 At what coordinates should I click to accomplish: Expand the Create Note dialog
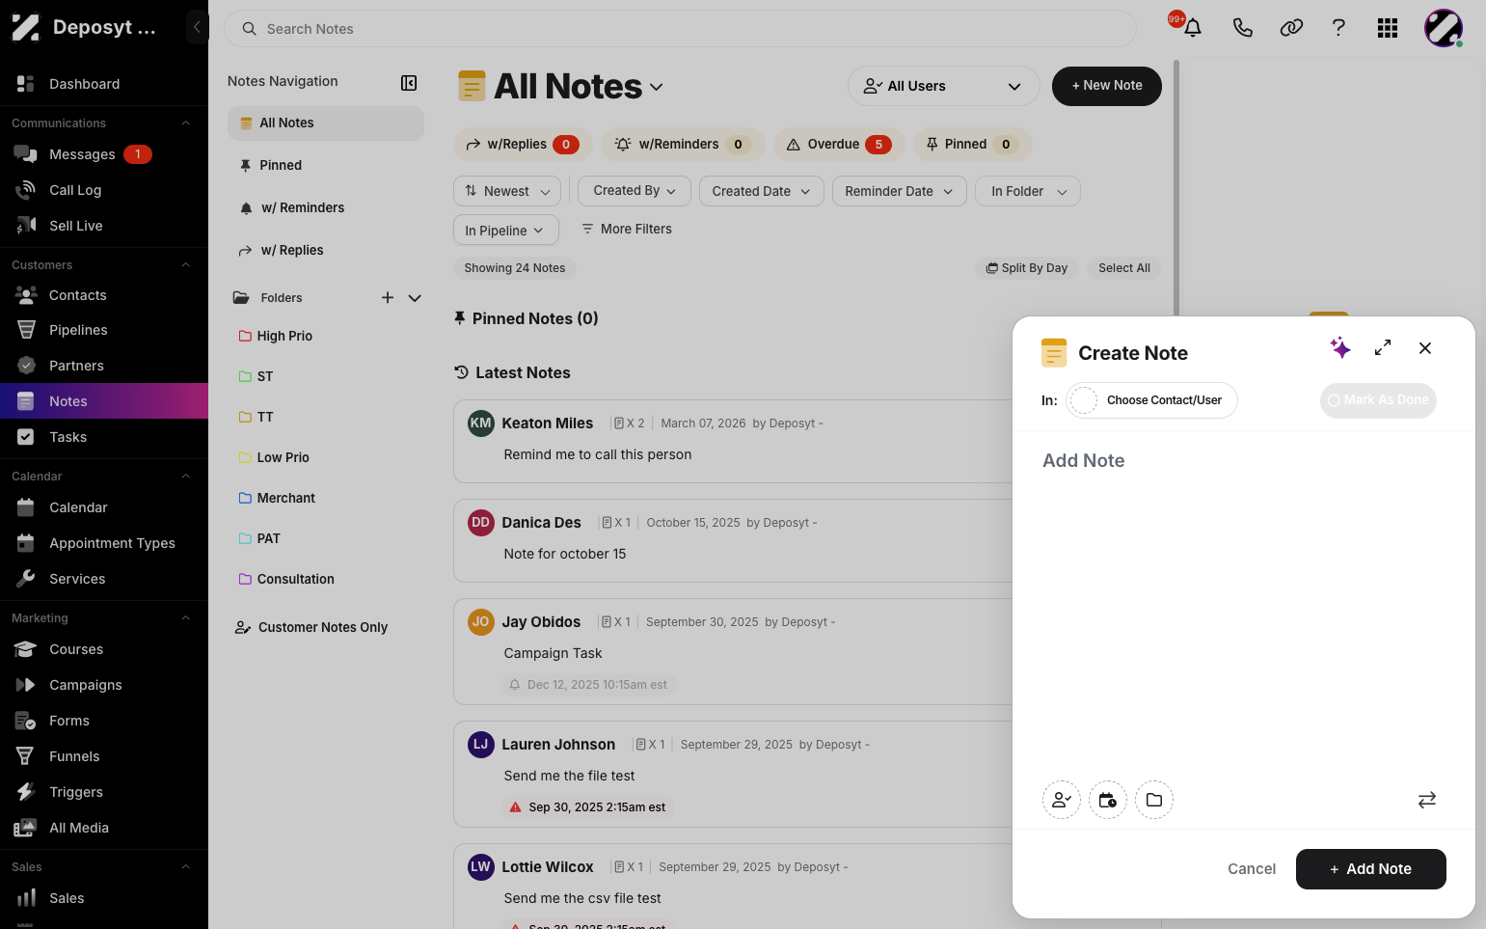pyautogui.click(x=1383, y=348)
